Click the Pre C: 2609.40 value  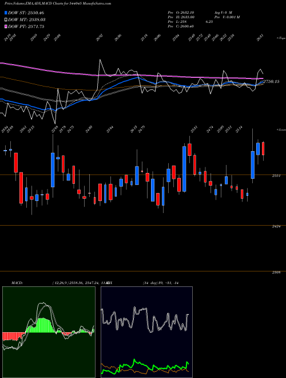[x=181, y=26]
